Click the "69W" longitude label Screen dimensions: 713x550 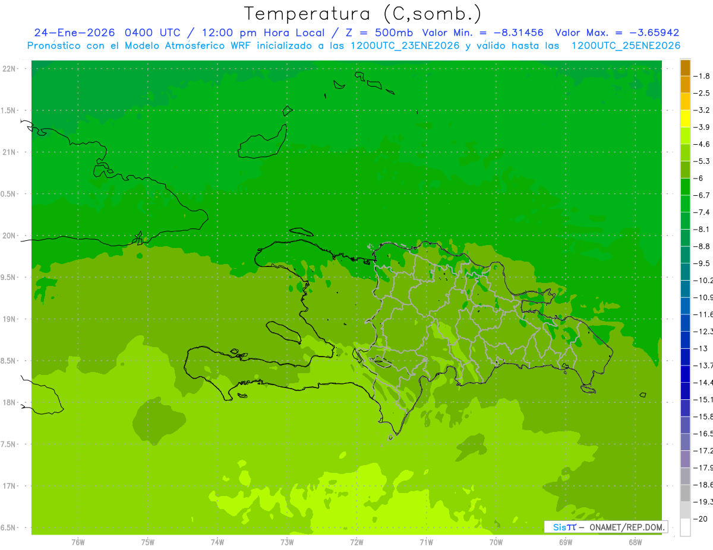coord(566,542)
